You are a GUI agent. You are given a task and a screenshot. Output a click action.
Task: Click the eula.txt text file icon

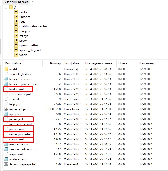[x=7, y=99]
